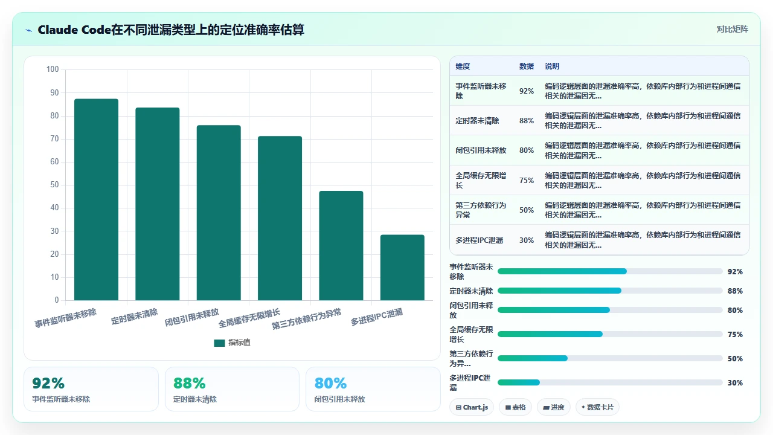Click the 事件监听器未移除 x-axis label
773x435 pixels.
coord(65,318)
